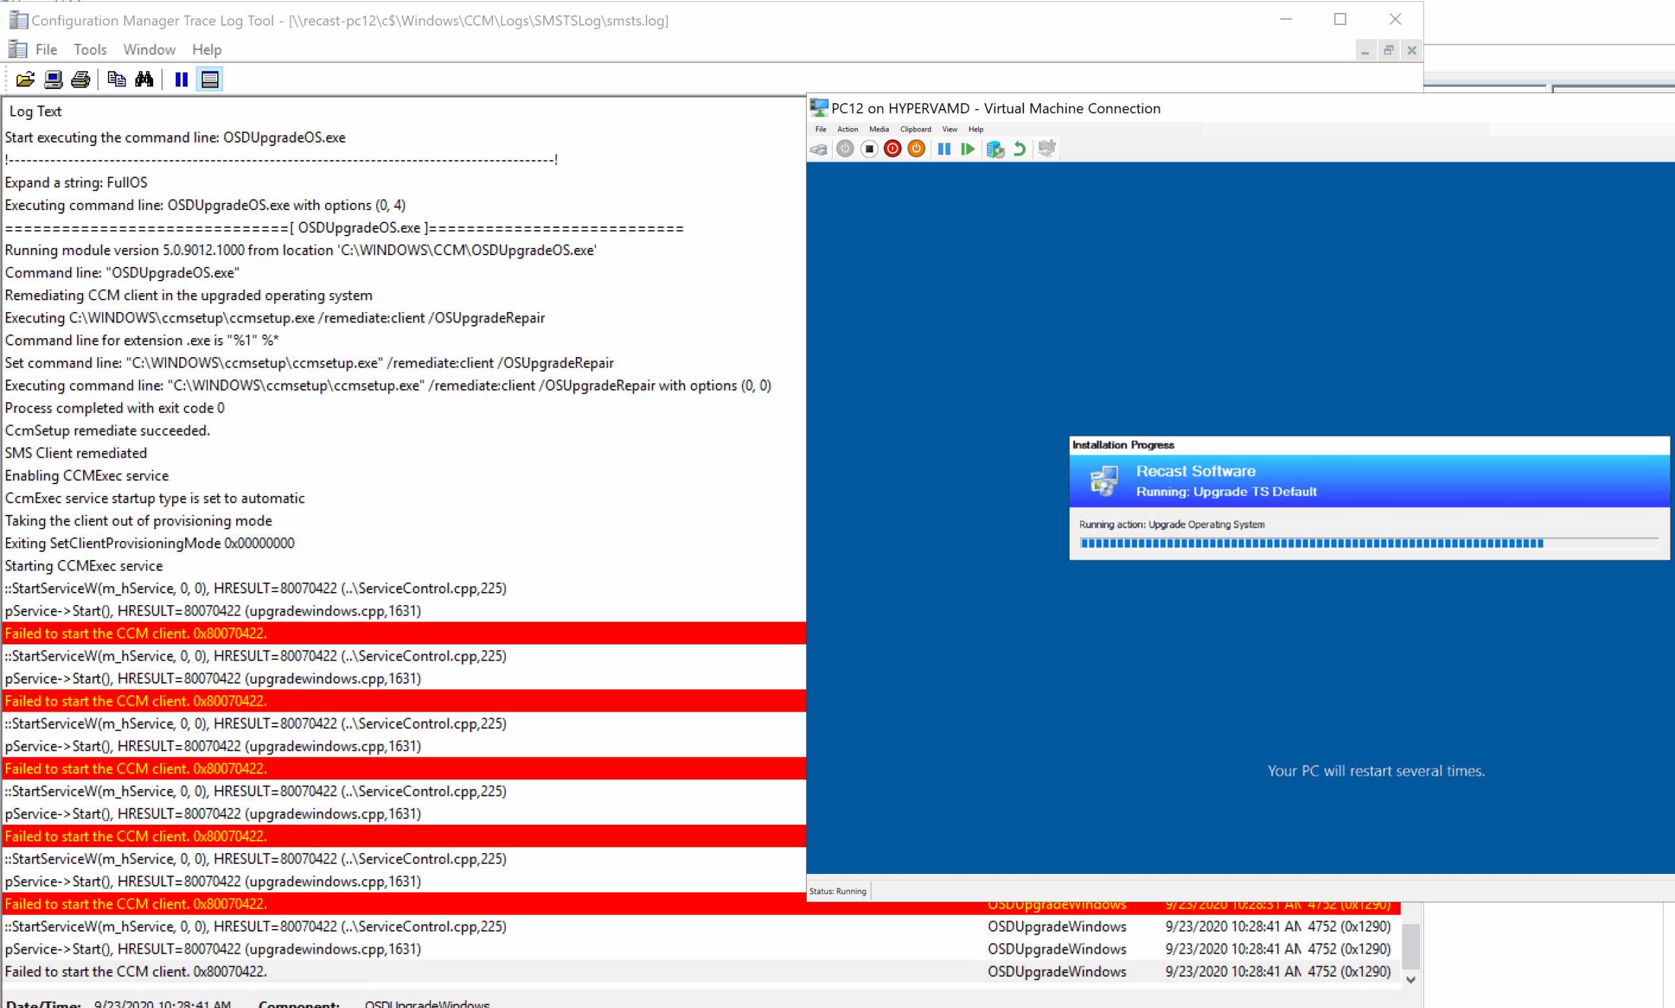Open the Tools menu in CMTrace
The image size is (1675, 1008).
tap(90, 49)
